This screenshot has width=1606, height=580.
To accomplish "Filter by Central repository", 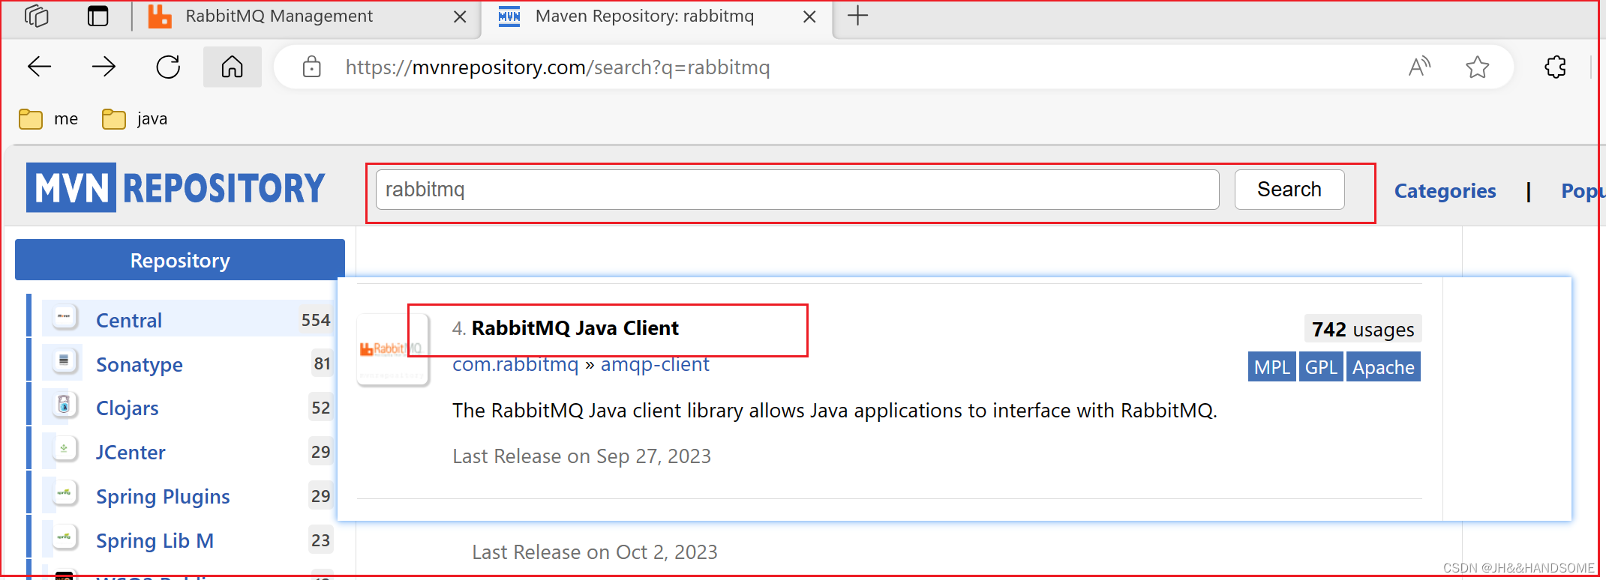I will pos(129,320).
